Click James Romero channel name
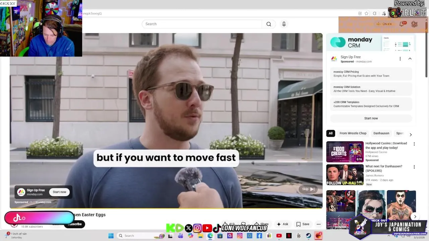The width and height of the screenshot is (429, 241). tap(374, 176)
